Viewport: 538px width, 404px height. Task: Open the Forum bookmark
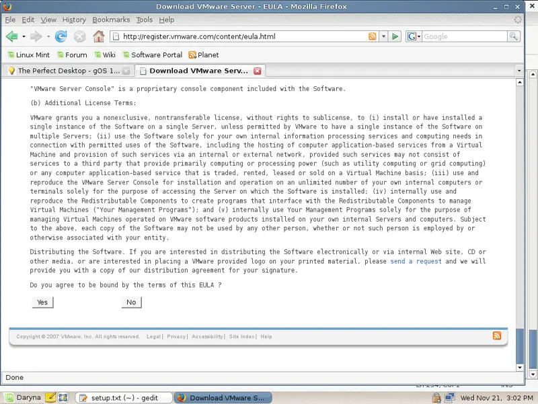(x=72, y=55)
